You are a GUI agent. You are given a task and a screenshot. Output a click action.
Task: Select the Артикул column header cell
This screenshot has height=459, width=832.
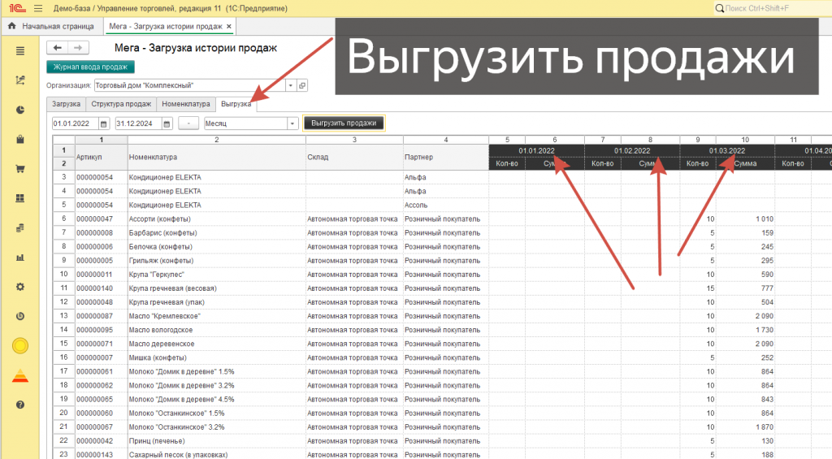coord(102,157)
